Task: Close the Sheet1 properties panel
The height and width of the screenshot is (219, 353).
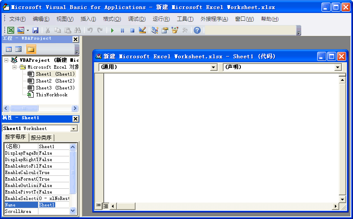Action: click(x=76, y=119)
